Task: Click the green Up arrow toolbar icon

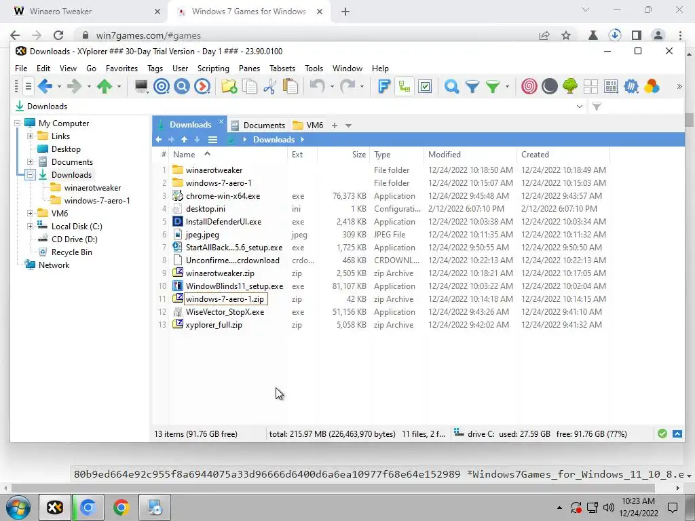Action: click(105, 86)
